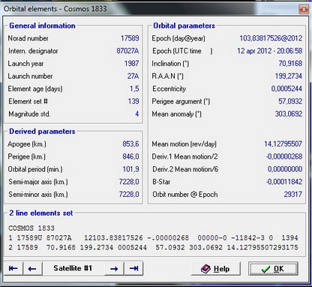Click the Orbital parameters group heading
The width and height of the screenshot is (312, 287).
(x=184, y=26)
